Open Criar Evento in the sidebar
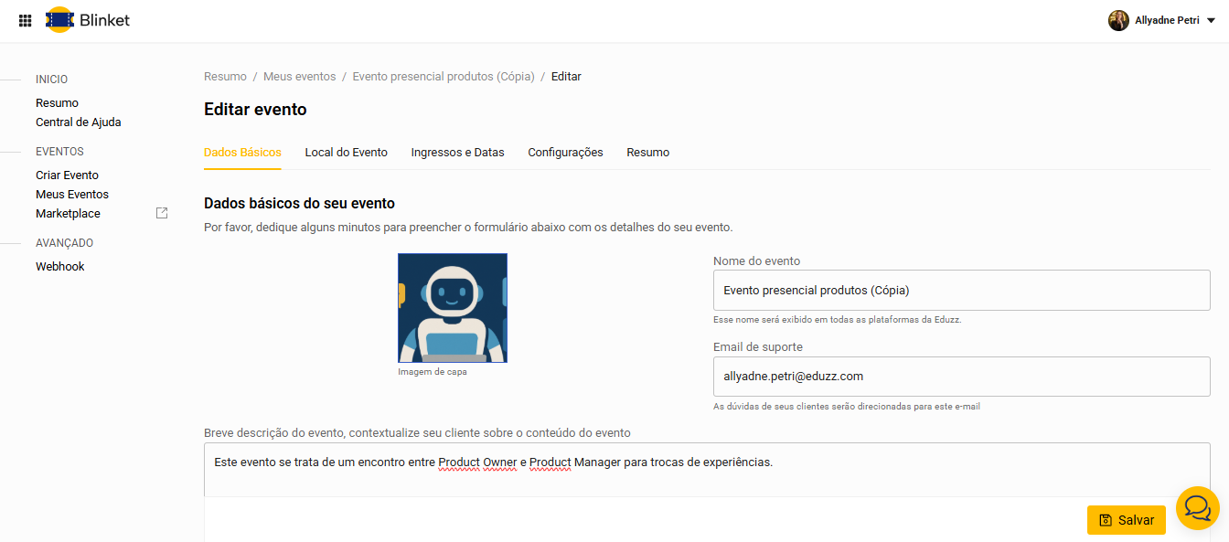1229x542 pixels. click(67, 175)
